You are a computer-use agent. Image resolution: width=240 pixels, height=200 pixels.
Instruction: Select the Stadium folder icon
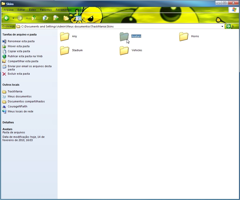[65, 50]
